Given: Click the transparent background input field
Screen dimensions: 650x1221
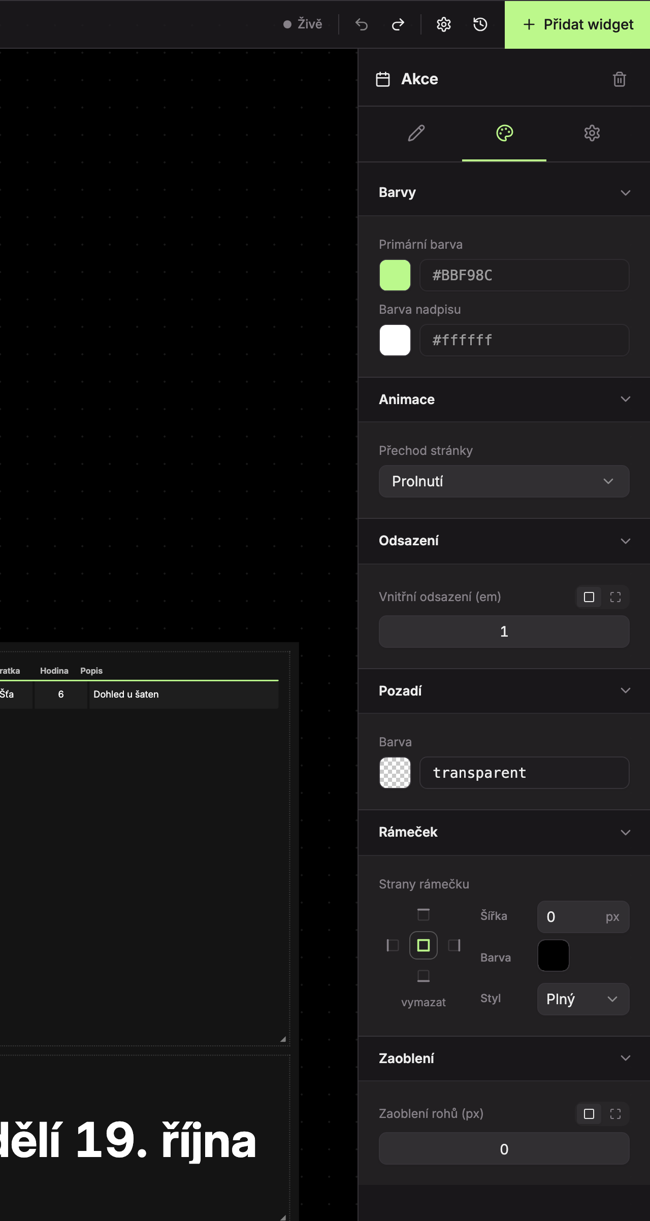Looking at the screenshot, I should click(x=525, y=773).
